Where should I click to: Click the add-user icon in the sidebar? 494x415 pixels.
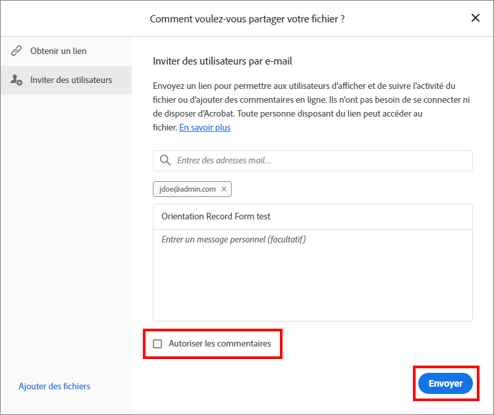click(16, 80)
